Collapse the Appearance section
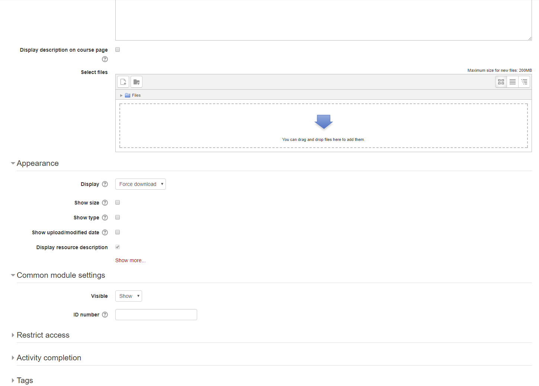The height and width of the screenshot is (386, 539). pyautogui.click(x=38, y=163)
